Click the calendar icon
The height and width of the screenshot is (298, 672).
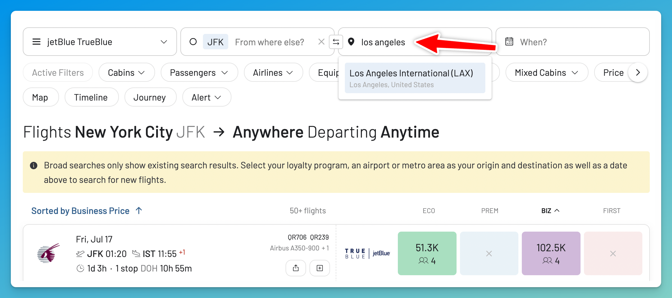tap(509, 42)
